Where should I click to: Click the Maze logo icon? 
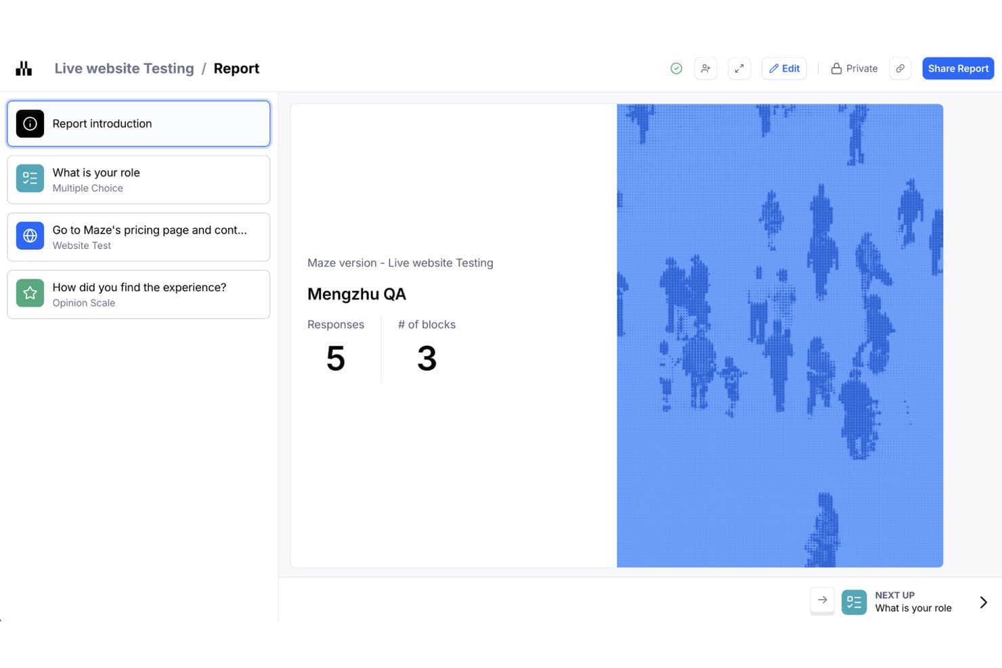(24, 68)
